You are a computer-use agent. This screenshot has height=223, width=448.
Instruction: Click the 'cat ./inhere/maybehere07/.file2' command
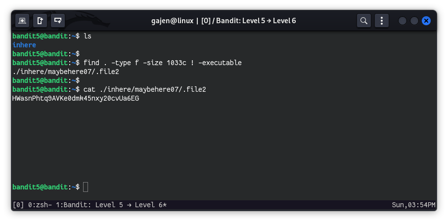[x=144, y=89]
